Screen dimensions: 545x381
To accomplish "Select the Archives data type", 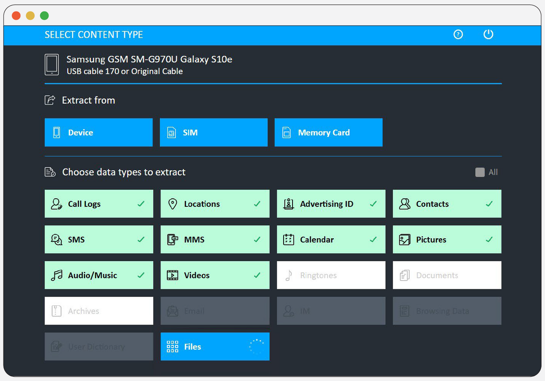I will [x=99, y=311].
